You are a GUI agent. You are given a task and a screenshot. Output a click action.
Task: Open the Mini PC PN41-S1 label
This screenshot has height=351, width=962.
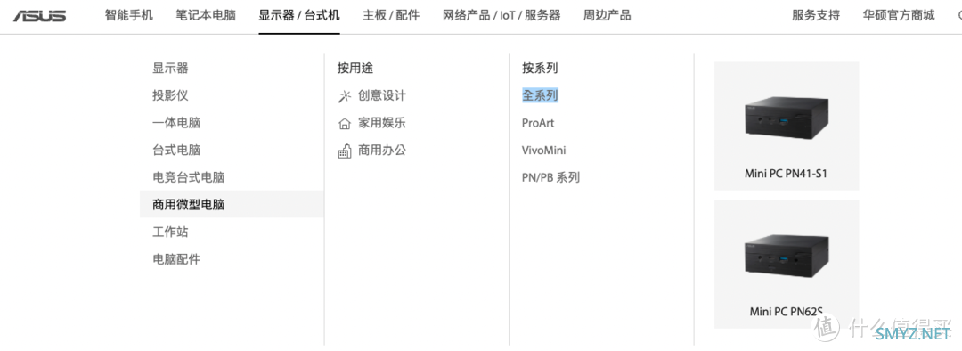click(x=786, y=174)
